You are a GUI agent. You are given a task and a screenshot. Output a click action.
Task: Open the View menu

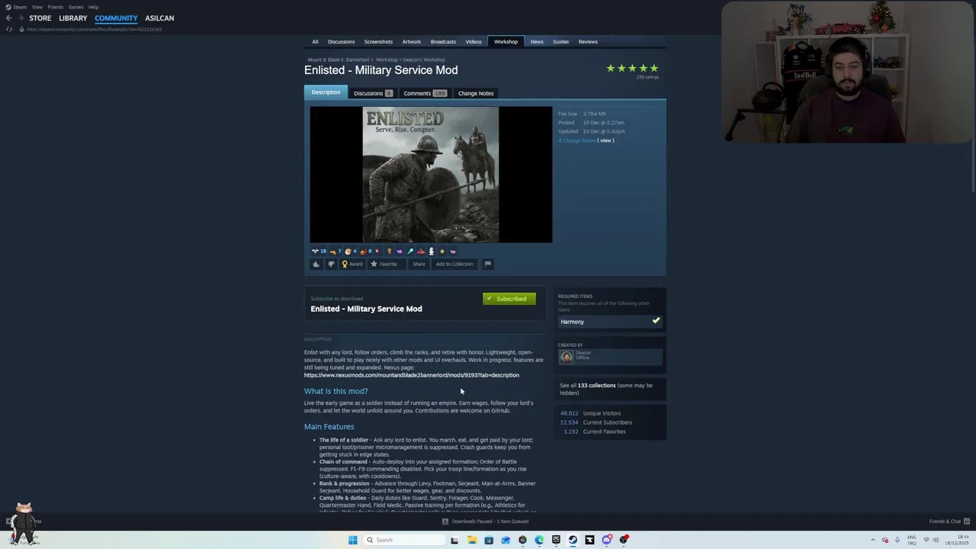(37, 7)
